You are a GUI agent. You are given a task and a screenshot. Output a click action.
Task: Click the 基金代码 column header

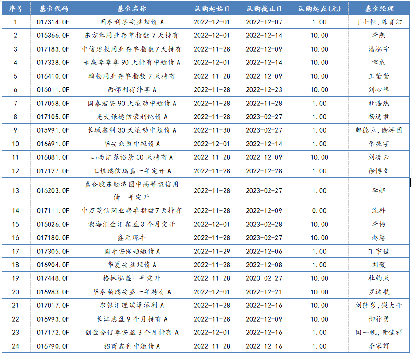53,8
